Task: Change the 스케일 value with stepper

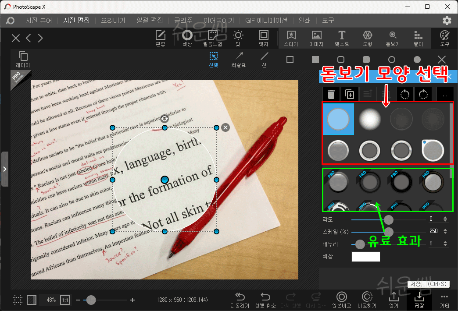Action: tap(445, 231)
